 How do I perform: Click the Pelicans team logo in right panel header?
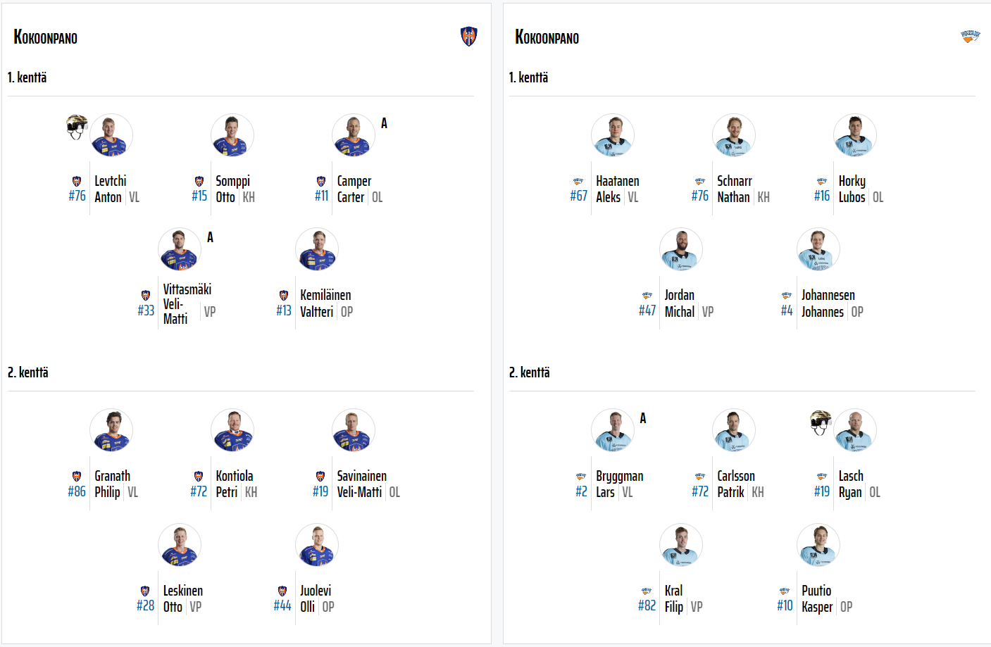[971, 37]
